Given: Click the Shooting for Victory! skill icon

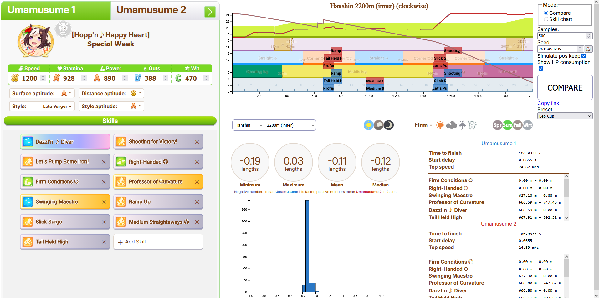Looking at the screenshot, I should click(x=121, y=142).
